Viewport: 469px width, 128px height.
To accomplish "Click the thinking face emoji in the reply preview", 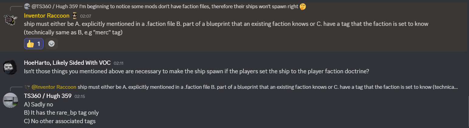I will tap(302, 6).
